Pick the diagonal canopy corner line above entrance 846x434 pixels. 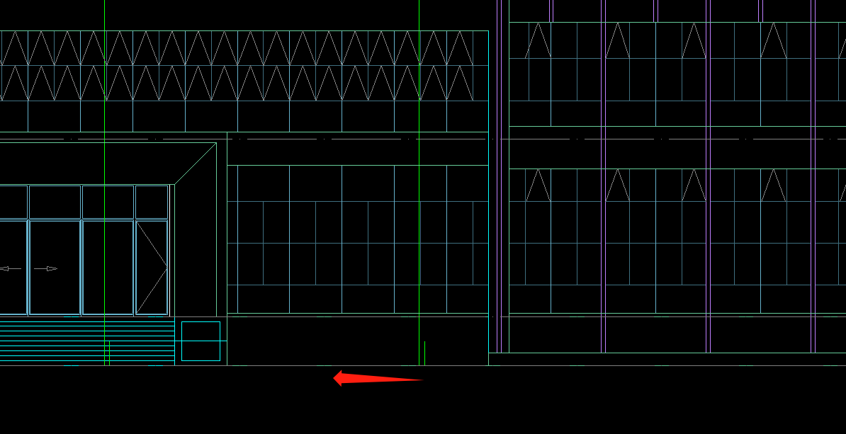click(196, 164)
